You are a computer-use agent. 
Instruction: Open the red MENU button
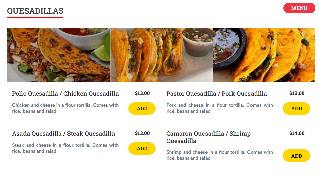pyautogui.click(x=299, y=8)
